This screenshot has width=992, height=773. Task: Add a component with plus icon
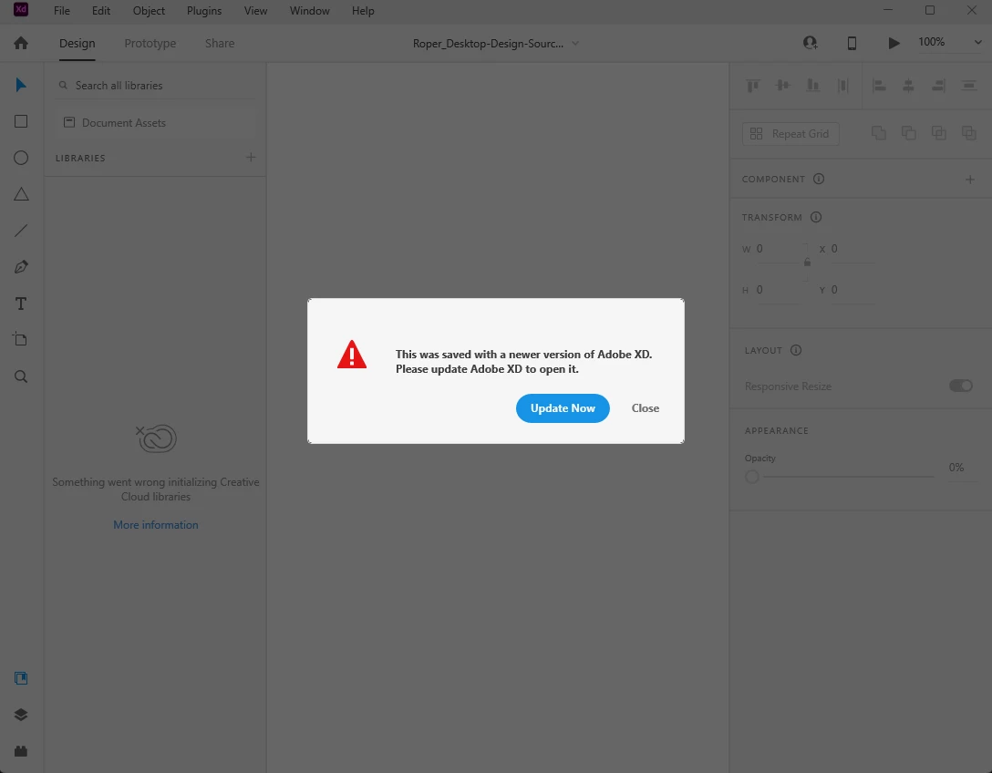[970, 179]
